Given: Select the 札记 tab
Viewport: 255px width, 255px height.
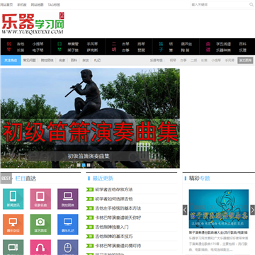Looking at the screenshot, I should pos(97,60).
